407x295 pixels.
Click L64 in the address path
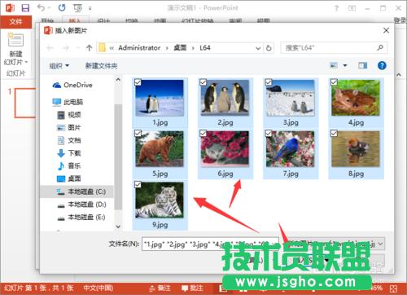coord(205,48)
